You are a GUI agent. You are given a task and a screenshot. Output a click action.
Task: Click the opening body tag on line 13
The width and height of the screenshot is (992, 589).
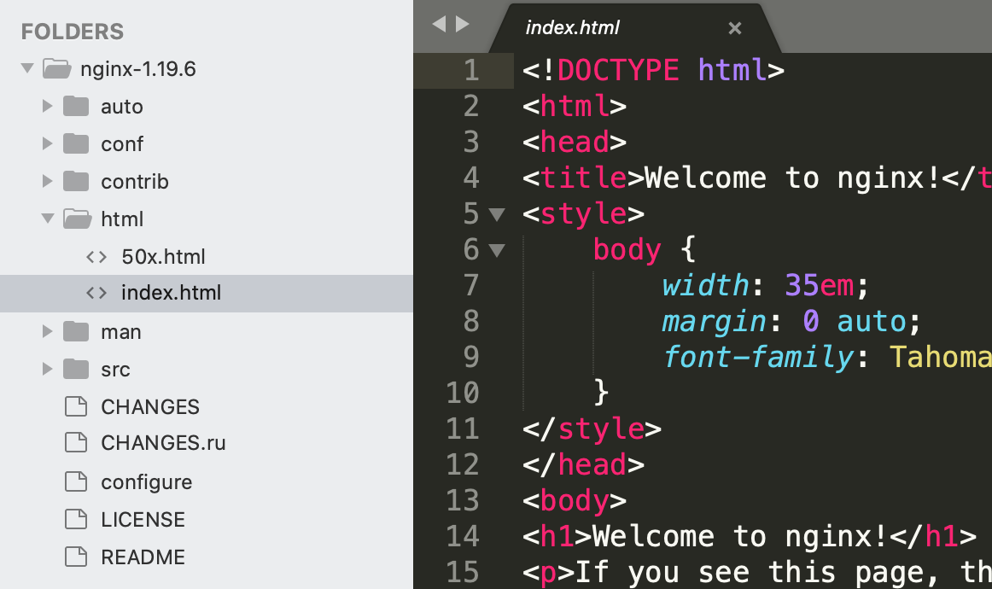tap(575, 501)
